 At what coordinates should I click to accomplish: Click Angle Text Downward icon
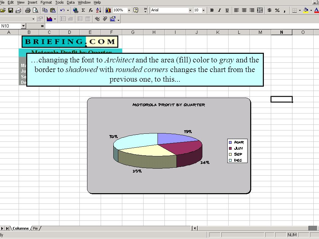tap(97, 19)
